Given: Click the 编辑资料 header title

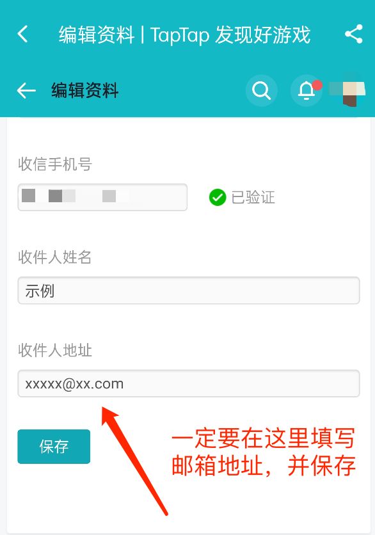Looking at the screenshot, I should pyautogui.click(x=85, y=91).
